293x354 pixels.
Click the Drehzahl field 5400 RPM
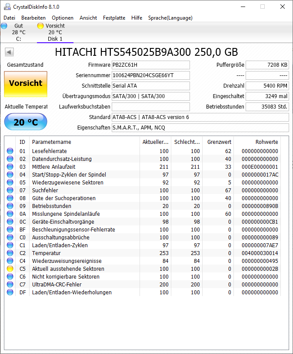tap(267, 86)
